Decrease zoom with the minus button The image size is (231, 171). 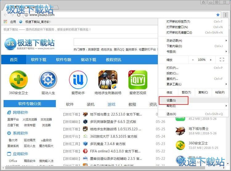point(193,60)
